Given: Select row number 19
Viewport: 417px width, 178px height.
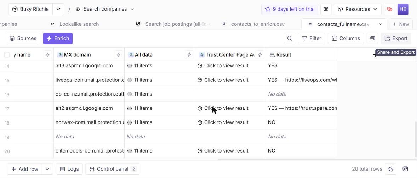Looking at the screenshot, I should [x=7, y=137].
